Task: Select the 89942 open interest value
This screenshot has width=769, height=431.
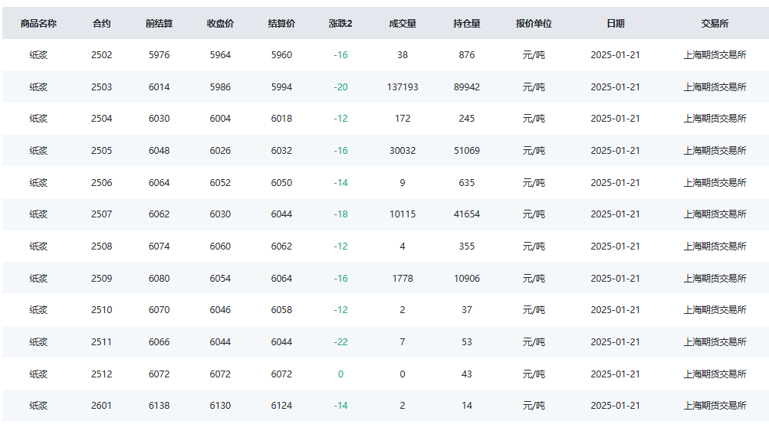Action: (467, 87)
